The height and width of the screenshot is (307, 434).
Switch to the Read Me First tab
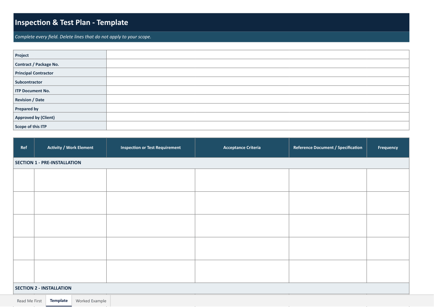29,301
